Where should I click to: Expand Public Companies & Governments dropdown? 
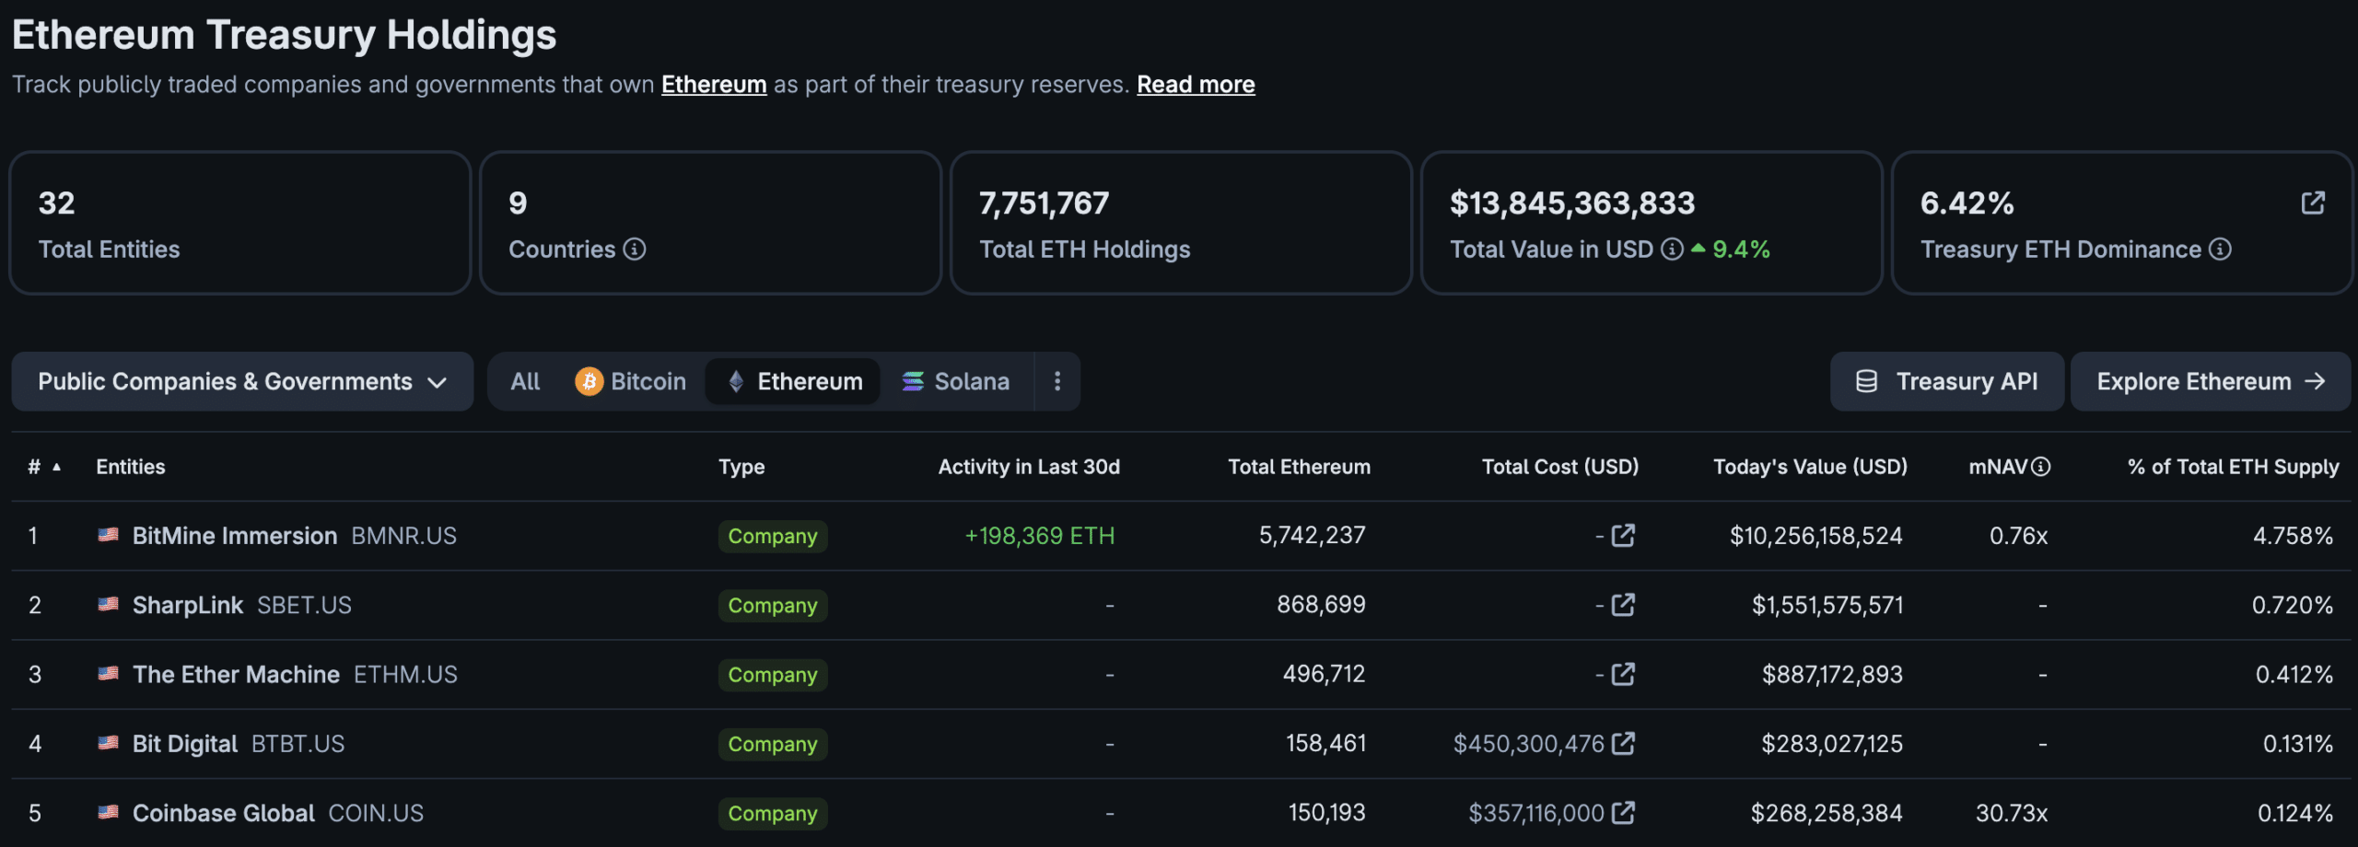242,381
